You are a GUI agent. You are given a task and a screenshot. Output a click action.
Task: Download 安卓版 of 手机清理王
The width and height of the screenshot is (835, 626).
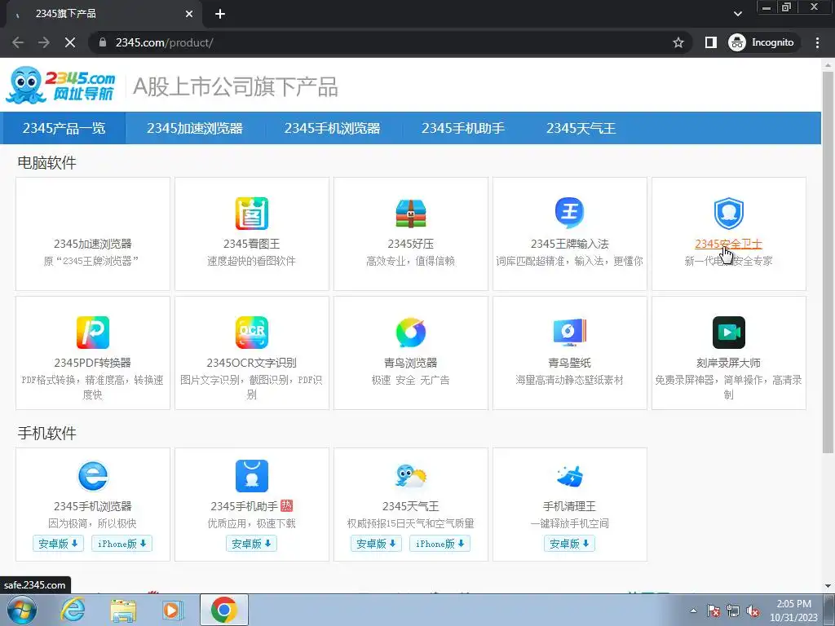(x=569, y=544)
